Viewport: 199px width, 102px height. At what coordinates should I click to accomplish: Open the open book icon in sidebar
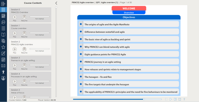(x=3, y=35)
